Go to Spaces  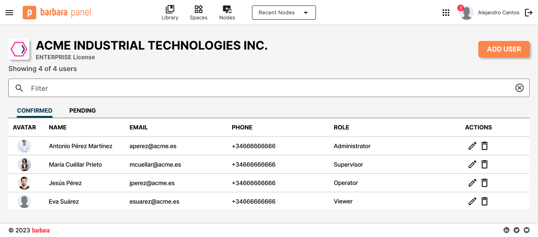198,13
